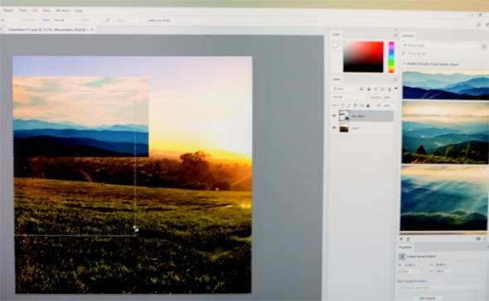Switch to the Color panel tab
This screenshot has width=489, height=301.
(336, 35)
